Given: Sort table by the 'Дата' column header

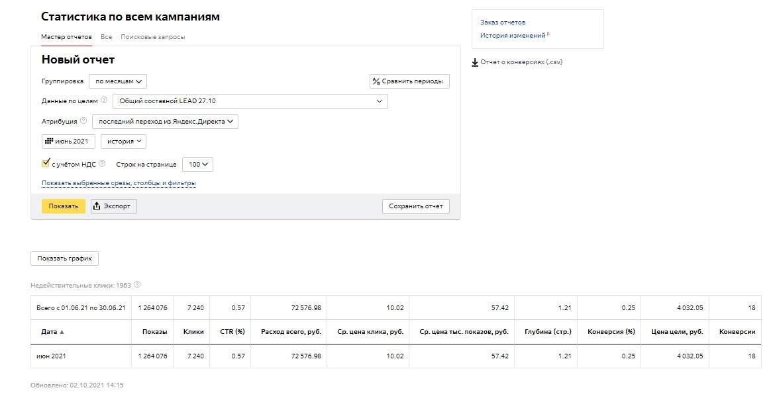Looking at the screenshot, I should point(50,332).
